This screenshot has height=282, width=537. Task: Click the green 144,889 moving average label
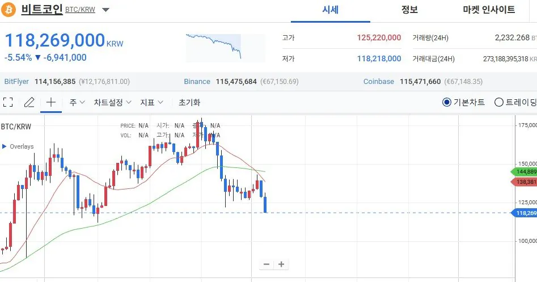(525, 171)
